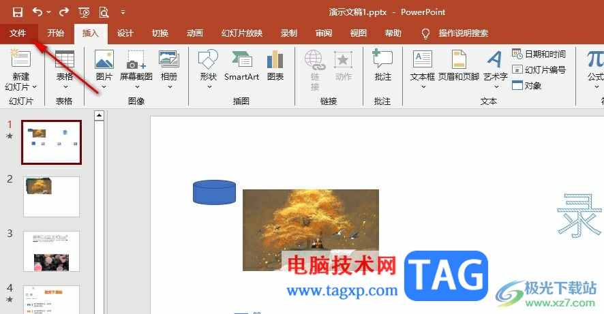Open the 视图 (View) tab
Viewport: 604px width, 314px height.
coord(358,33)
